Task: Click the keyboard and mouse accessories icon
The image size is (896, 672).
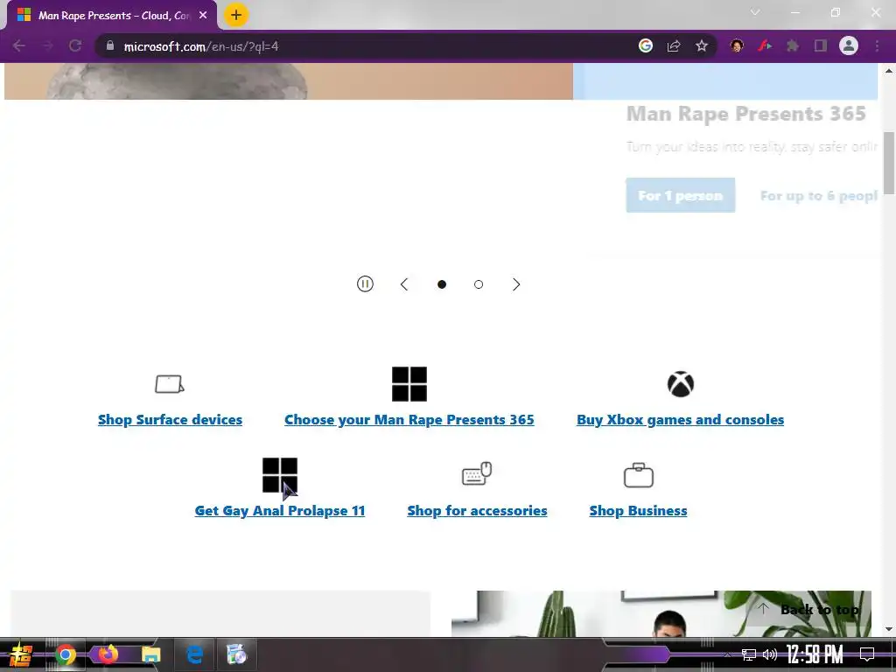Action: (477, 473)
